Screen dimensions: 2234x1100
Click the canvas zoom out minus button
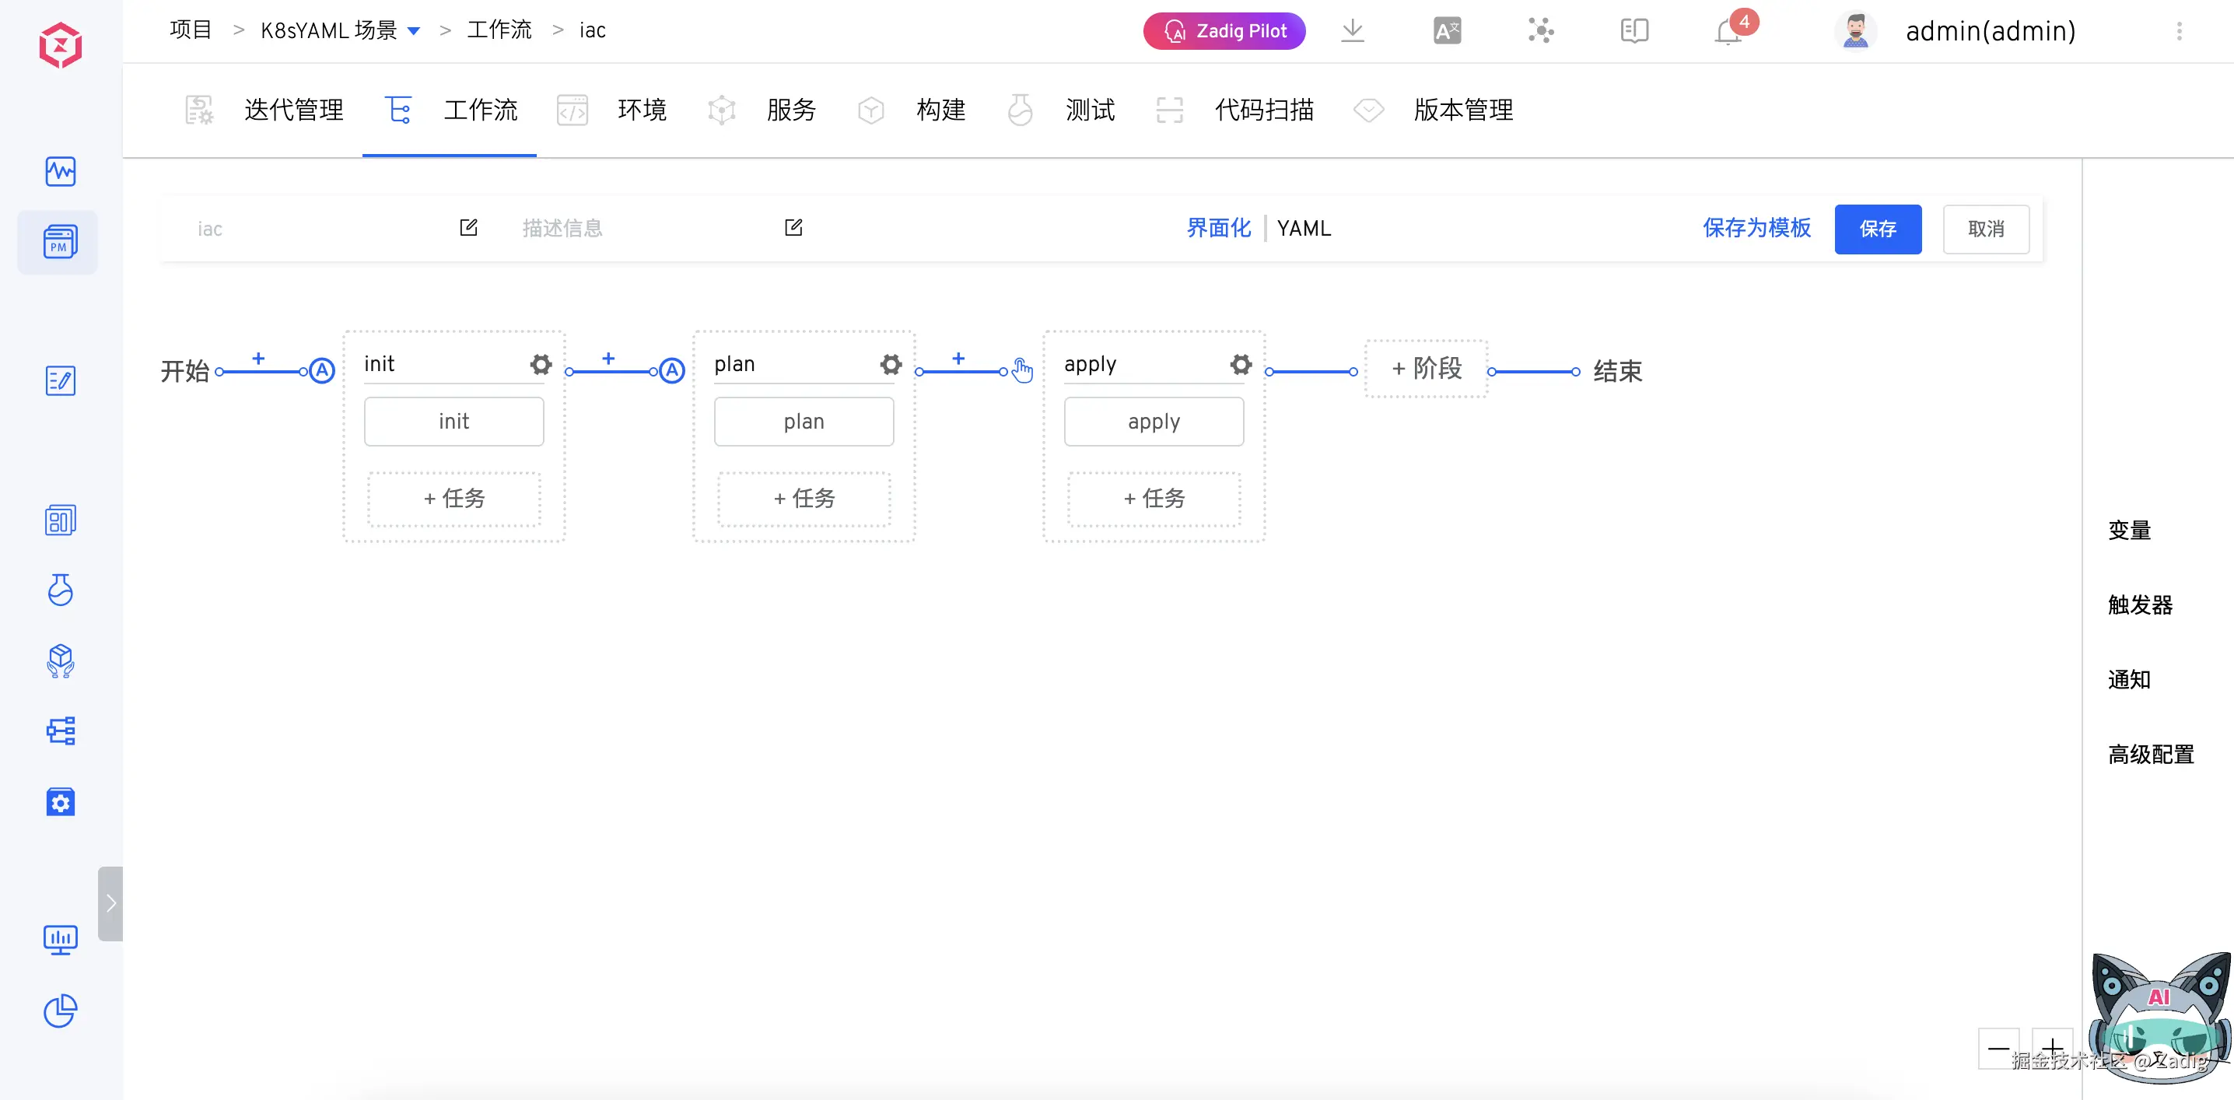[1998, 1048]
